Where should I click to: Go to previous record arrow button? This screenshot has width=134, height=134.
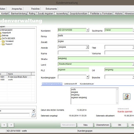pyautogui.click(x=4, y=125)
